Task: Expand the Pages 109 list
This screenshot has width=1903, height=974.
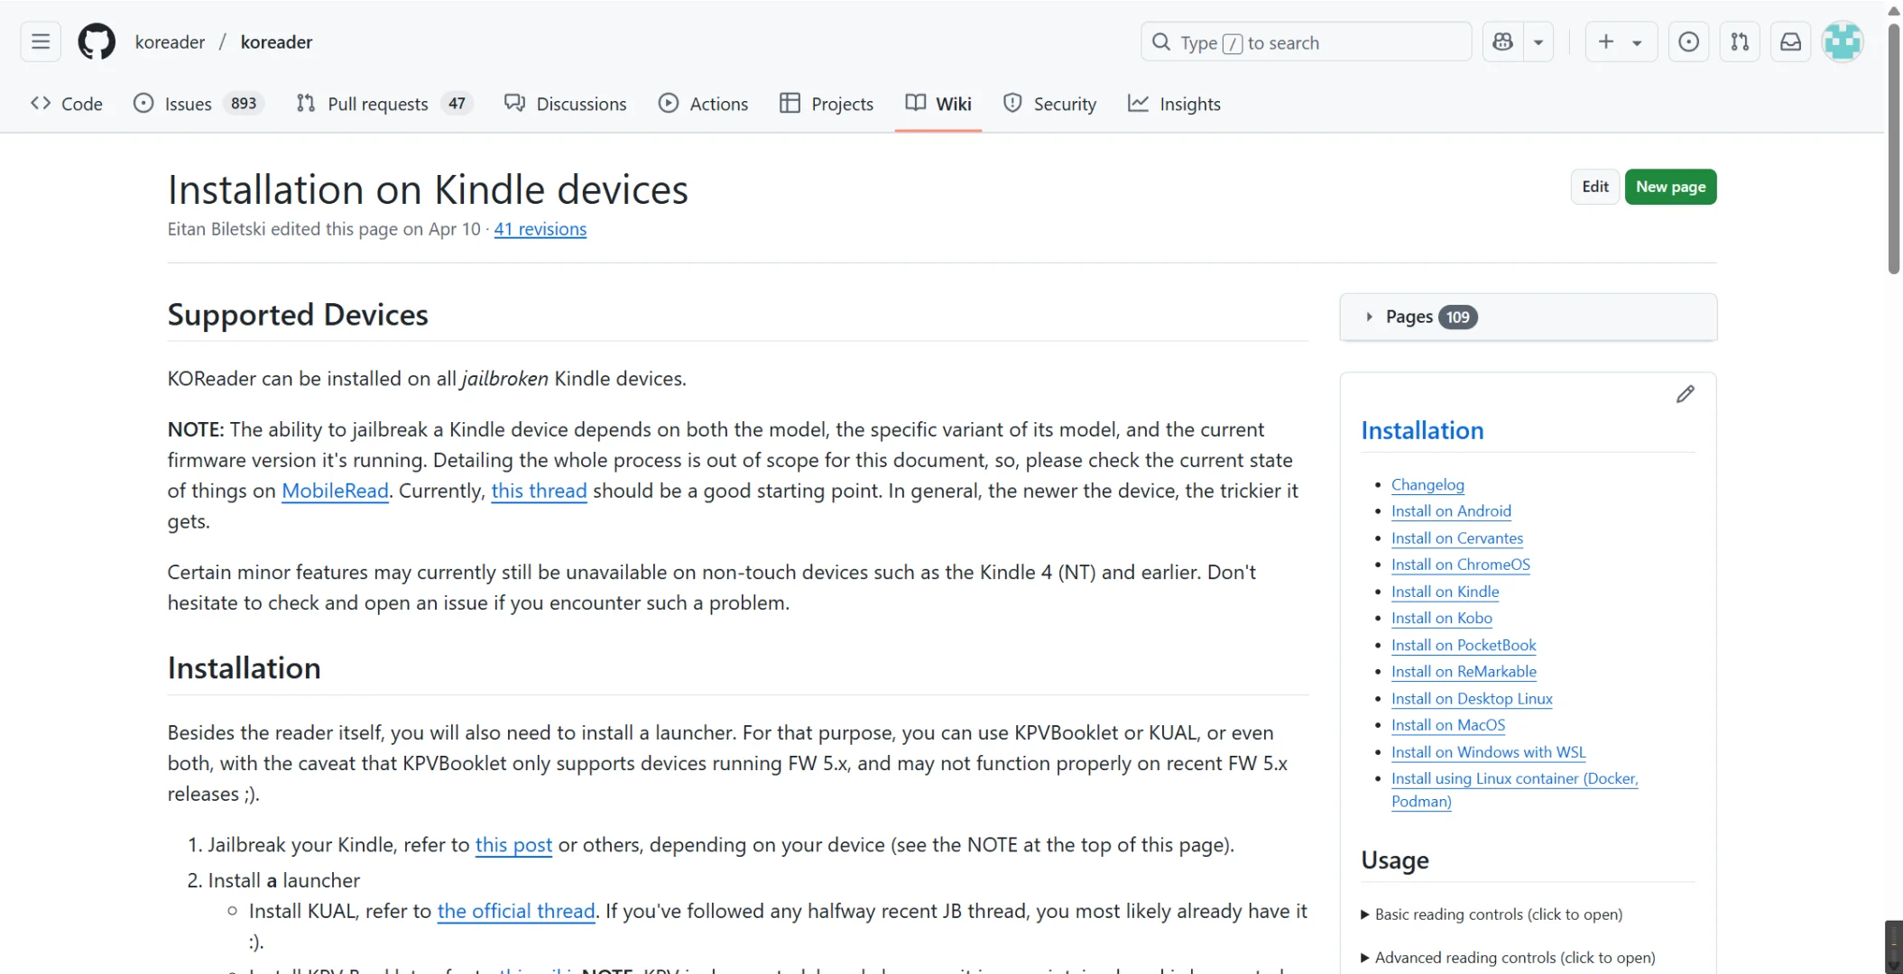Action: (x=1528, y=317)
